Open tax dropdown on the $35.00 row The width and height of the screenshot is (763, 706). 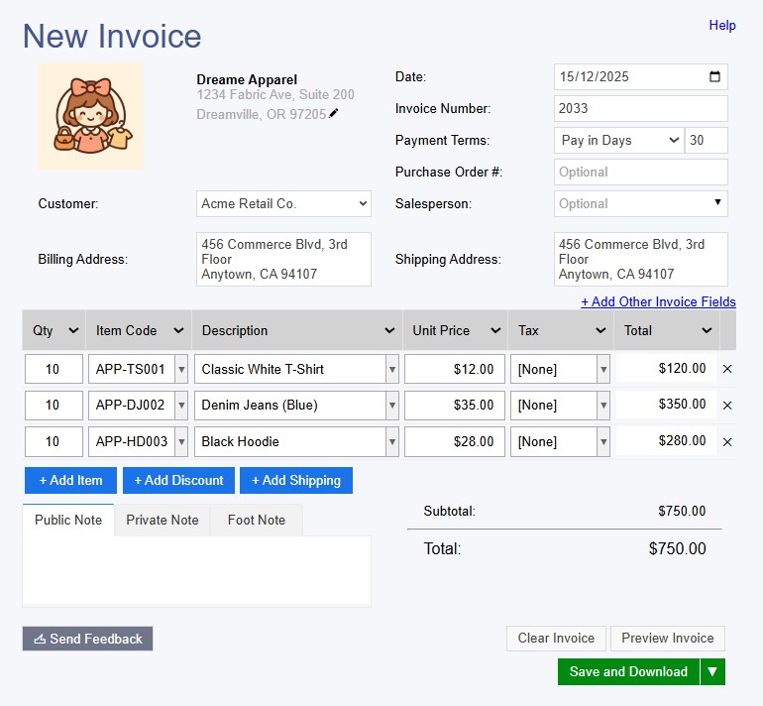tap(603, 406)
